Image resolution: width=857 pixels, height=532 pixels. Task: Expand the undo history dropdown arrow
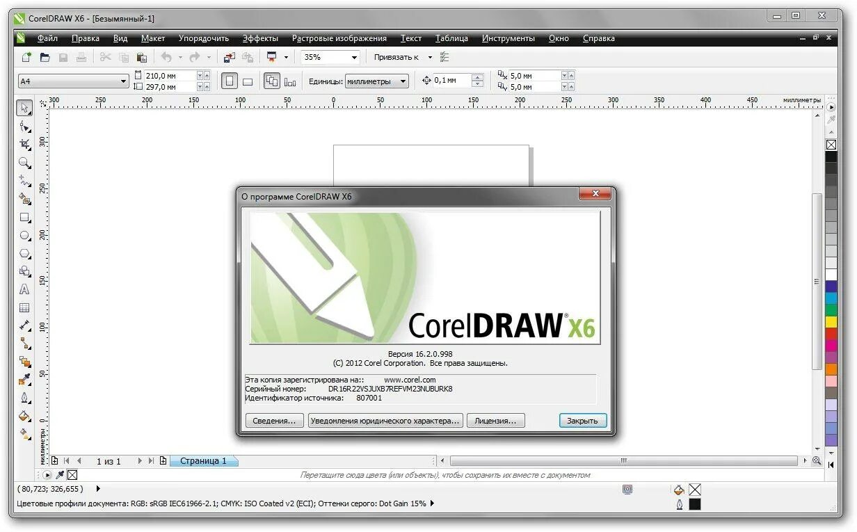(x=180, y=58)
